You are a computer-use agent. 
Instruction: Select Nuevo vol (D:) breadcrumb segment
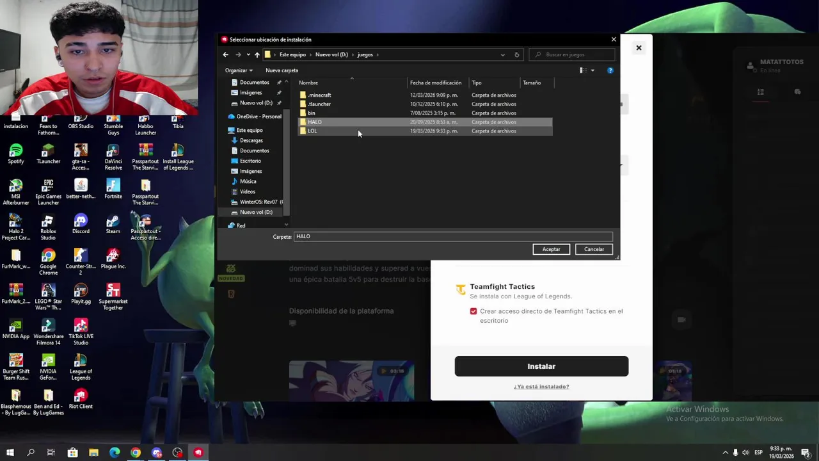(331, 54)
